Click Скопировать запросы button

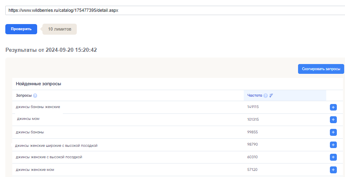pos(321,69)
